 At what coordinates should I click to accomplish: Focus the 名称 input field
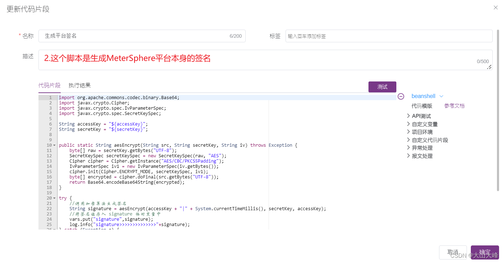(x=142, y=36)
